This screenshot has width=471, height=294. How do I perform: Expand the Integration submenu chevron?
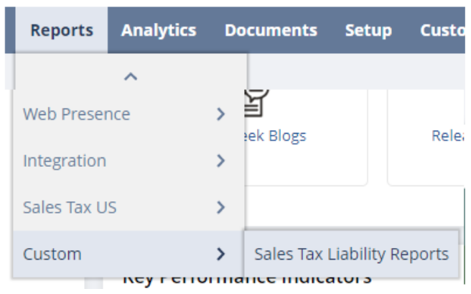221,160
